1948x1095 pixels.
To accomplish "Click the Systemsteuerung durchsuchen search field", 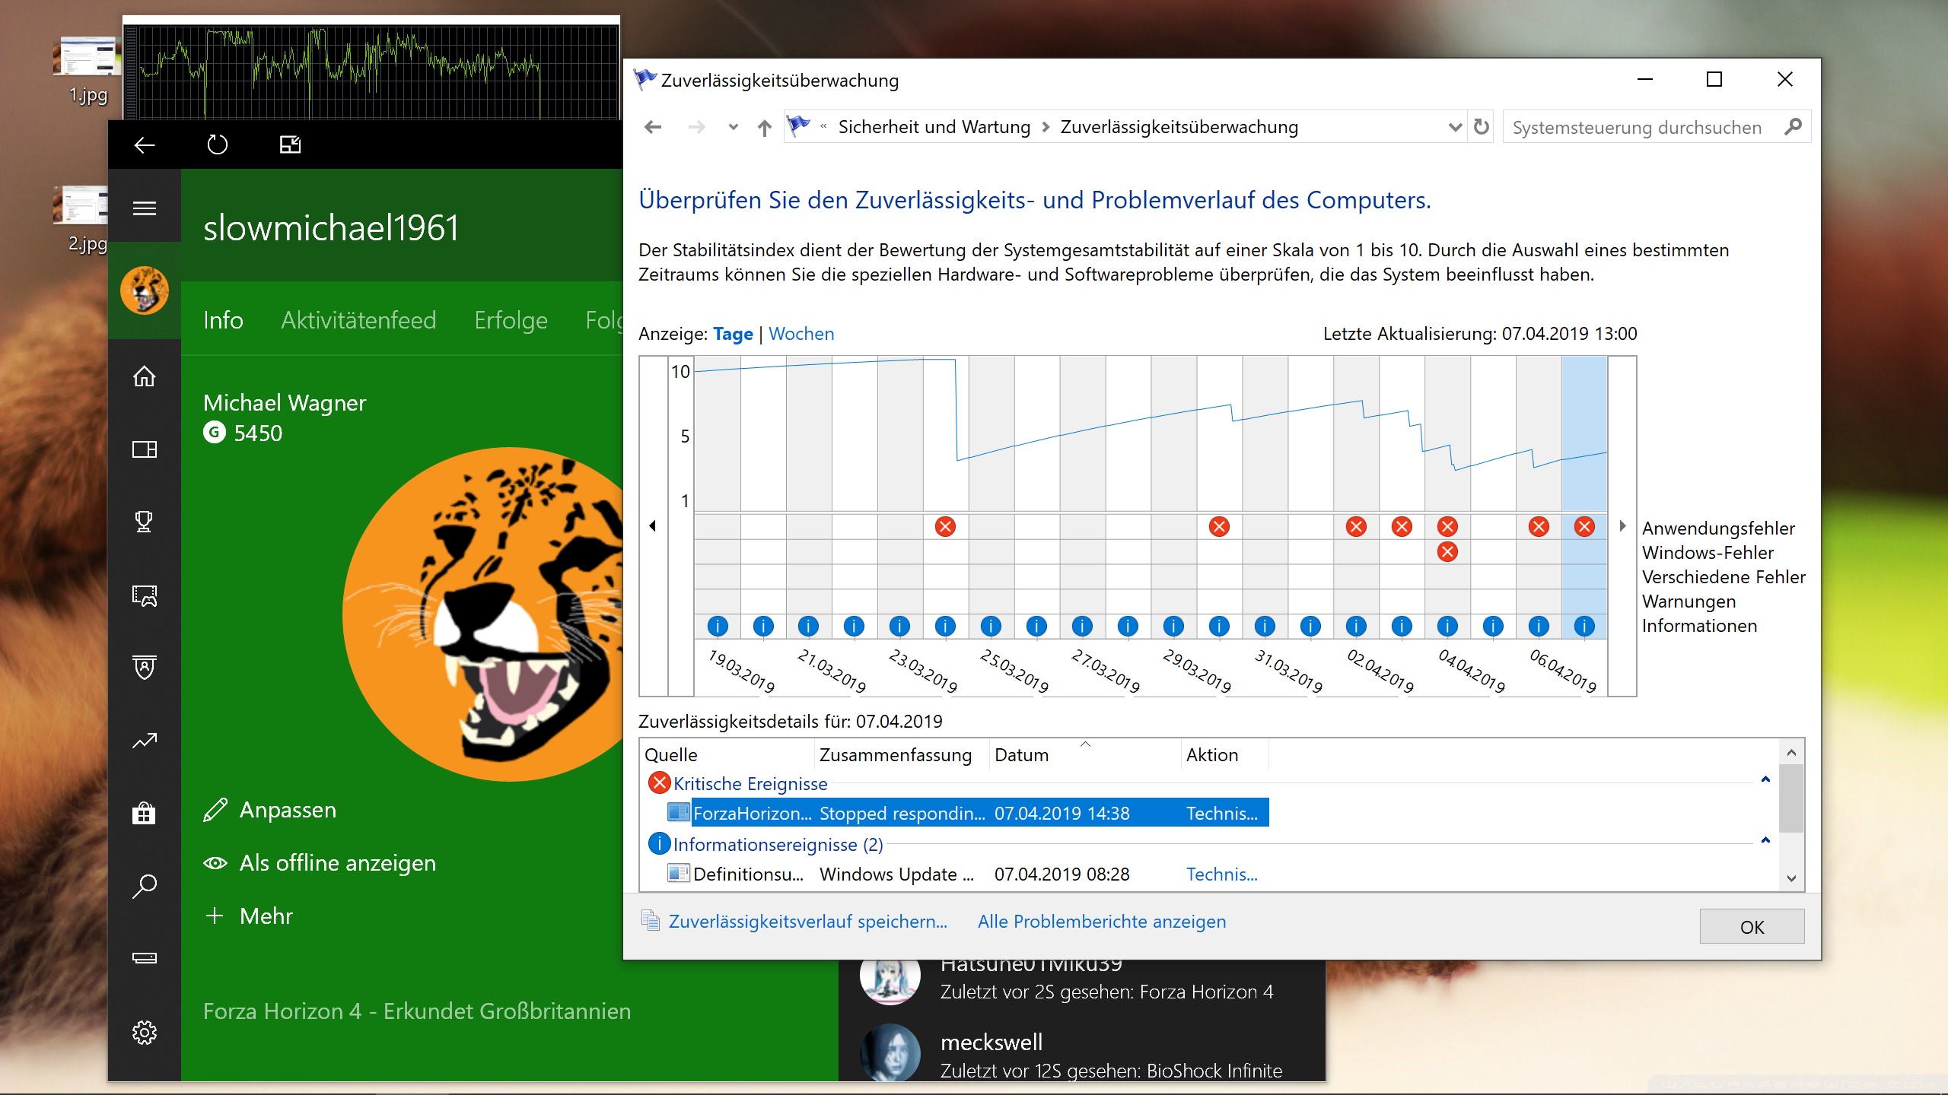I will coord(1636,127).
